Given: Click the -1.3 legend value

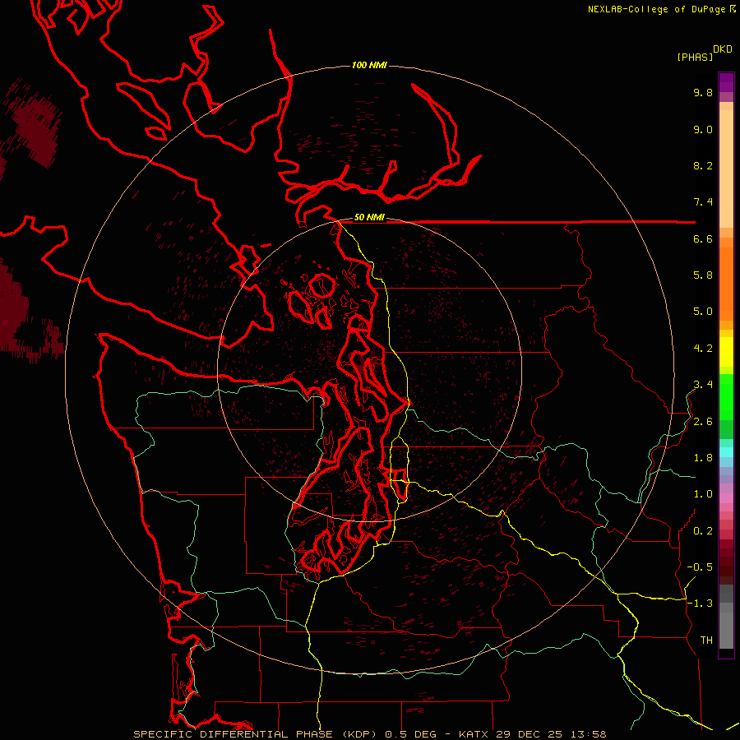Looking at the screenshot, I should (700, 604).
